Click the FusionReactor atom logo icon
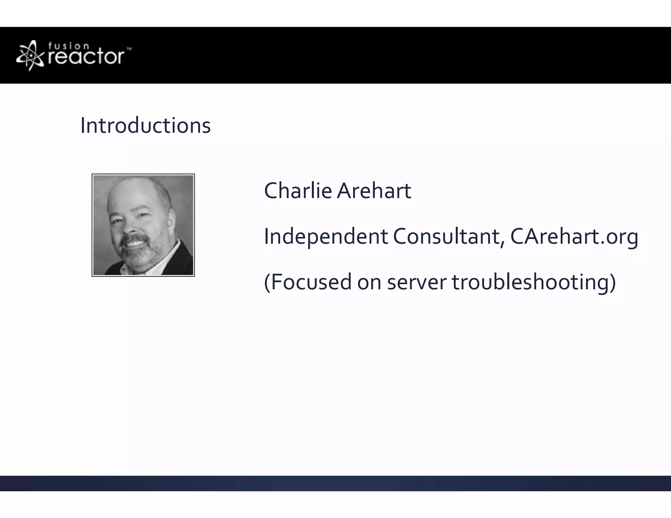671x518 pixels. (x=30, y=56)
